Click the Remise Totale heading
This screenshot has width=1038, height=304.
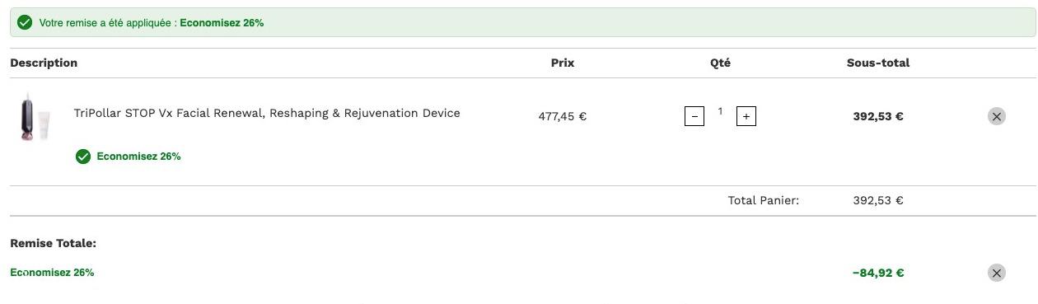point(54,243)
